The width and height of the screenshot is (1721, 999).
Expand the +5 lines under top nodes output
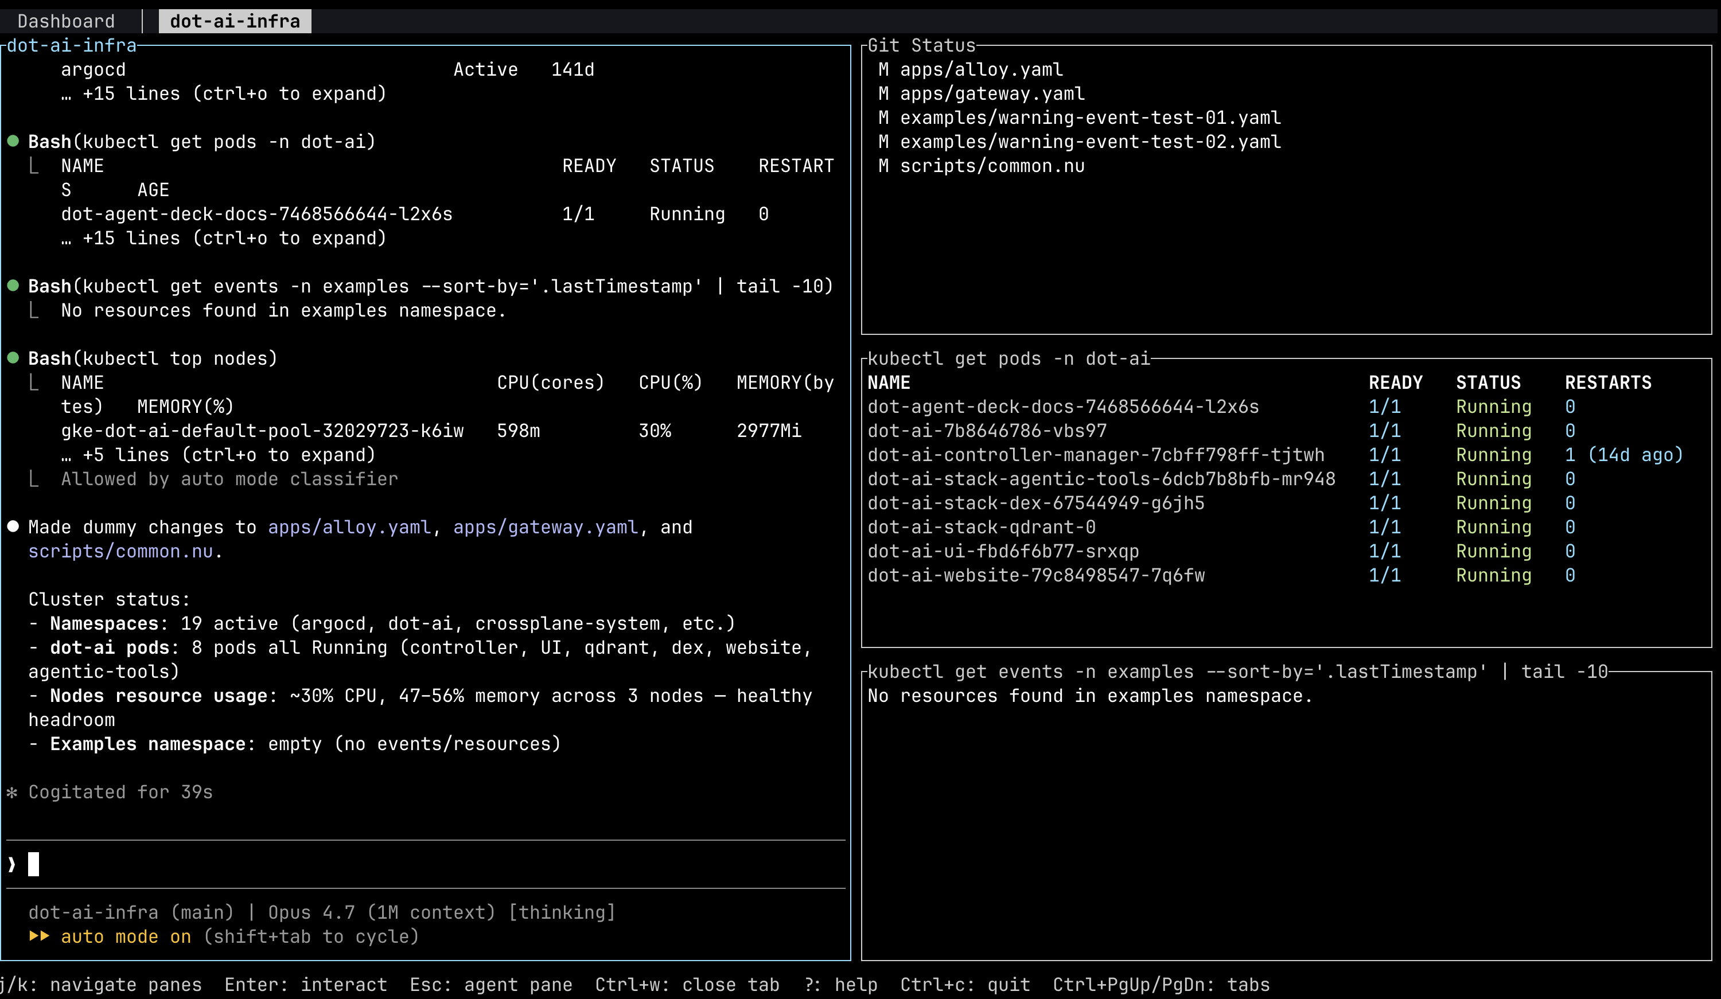[x=218, y=455]
